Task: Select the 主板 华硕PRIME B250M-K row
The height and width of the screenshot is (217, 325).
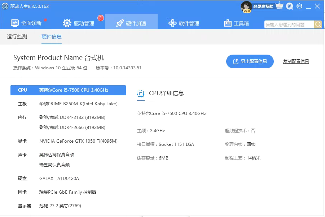Action: click(x=68, y=103)
